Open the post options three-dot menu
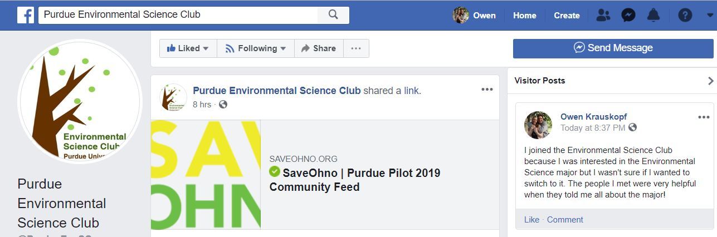This screenshot has height=237, width=717. [487, 90]
